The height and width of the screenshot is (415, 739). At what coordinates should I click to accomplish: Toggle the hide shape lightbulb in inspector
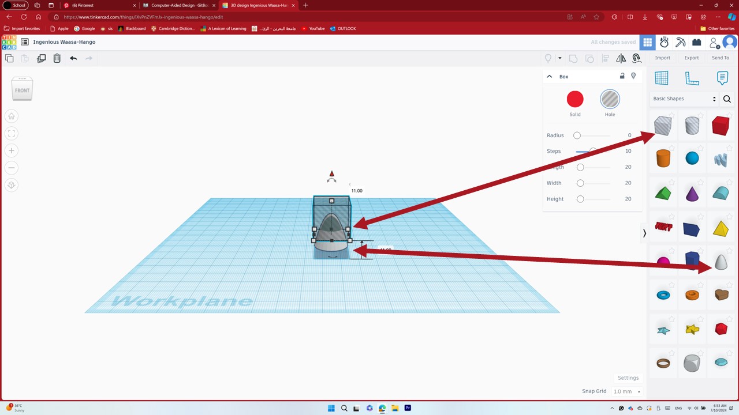(633, 76)
